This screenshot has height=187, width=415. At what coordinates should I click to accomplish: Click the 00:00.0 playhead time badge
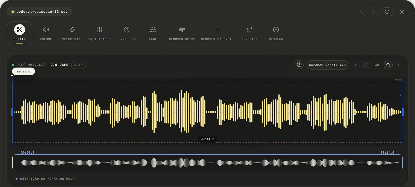point(24,71)
